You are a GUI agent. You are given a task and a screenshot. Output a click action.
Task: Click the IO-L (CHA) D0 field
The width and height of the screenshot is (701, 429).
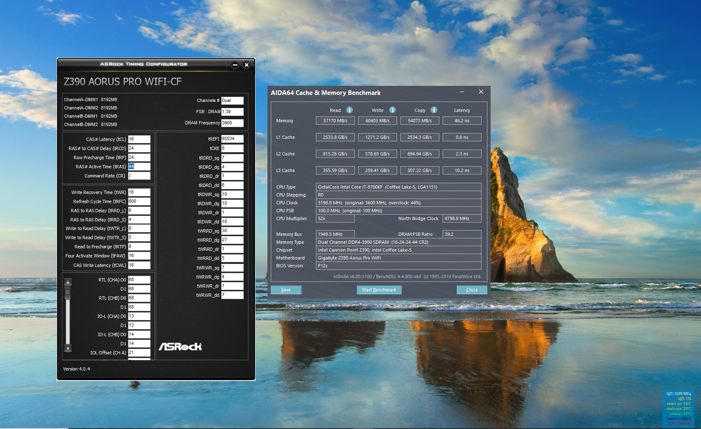coord(139,316)
